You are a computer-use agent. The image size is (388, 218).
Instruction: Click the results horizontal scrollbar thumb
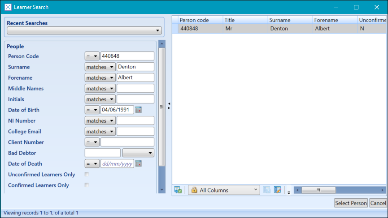coord(318,190)
